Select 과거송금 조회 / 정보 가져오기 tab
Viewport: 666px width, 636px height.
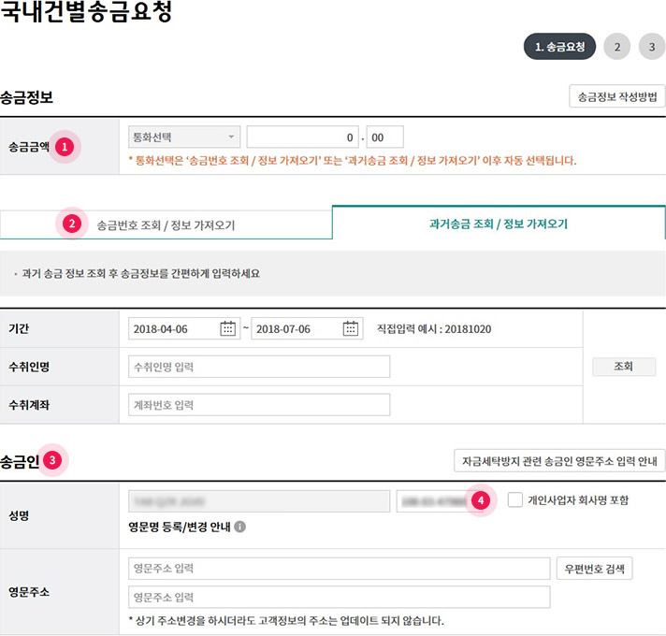[x=499, y=224]
